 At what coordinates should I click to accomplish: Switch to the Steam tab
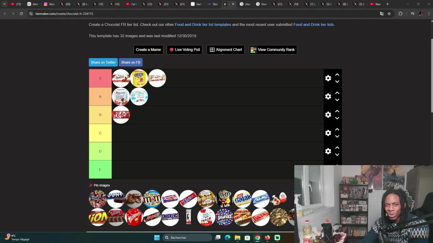[375, 4]
